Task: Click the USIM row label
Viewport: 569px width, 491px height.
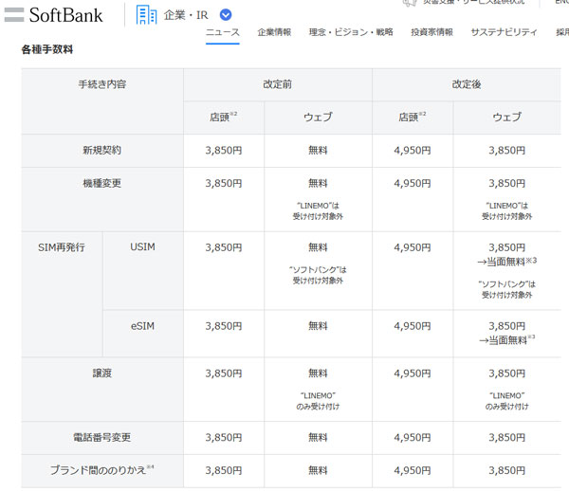Action: 142,247
